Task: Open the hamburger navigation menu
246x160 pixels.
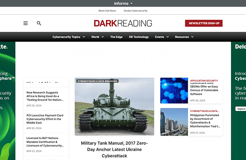Action: [x=25, y=23]
